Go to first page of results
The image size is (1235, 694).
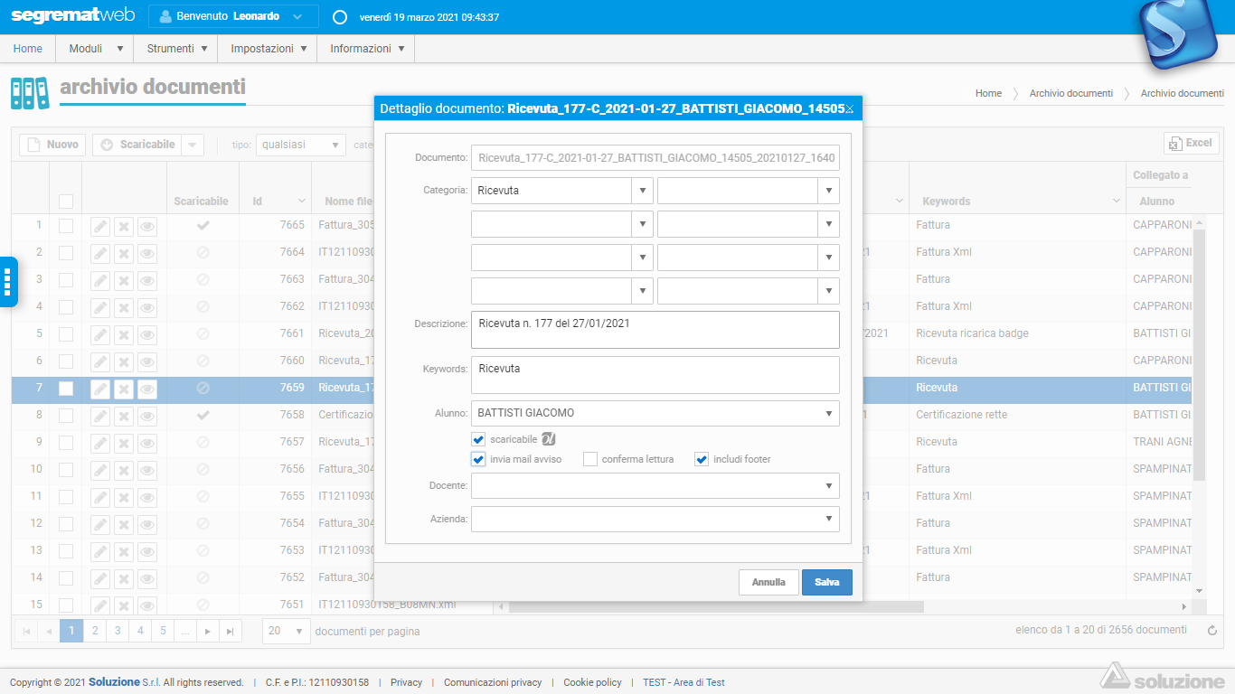26,631
